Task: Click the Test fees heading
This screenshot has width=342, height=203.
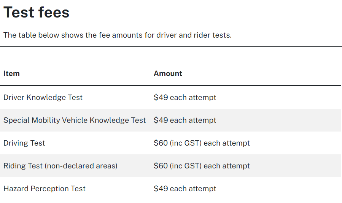Action: (x=36, y=12)
